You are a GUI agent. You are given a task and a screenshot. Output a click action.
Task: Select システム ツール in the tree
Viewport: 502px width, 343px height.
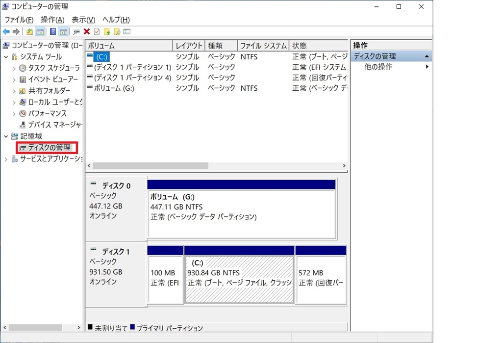click(x=41, y=57)
